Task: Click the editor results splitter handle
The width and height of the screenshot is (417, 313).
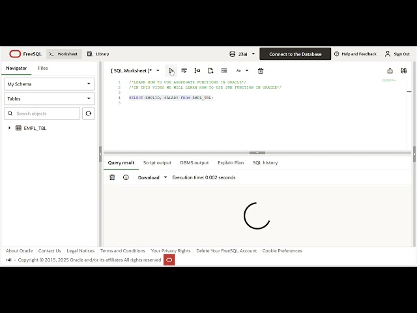Action: pos(257,153)
